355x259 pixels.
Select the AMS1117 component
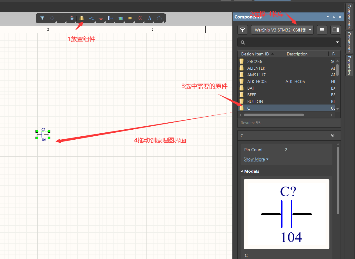coord(286,75)
